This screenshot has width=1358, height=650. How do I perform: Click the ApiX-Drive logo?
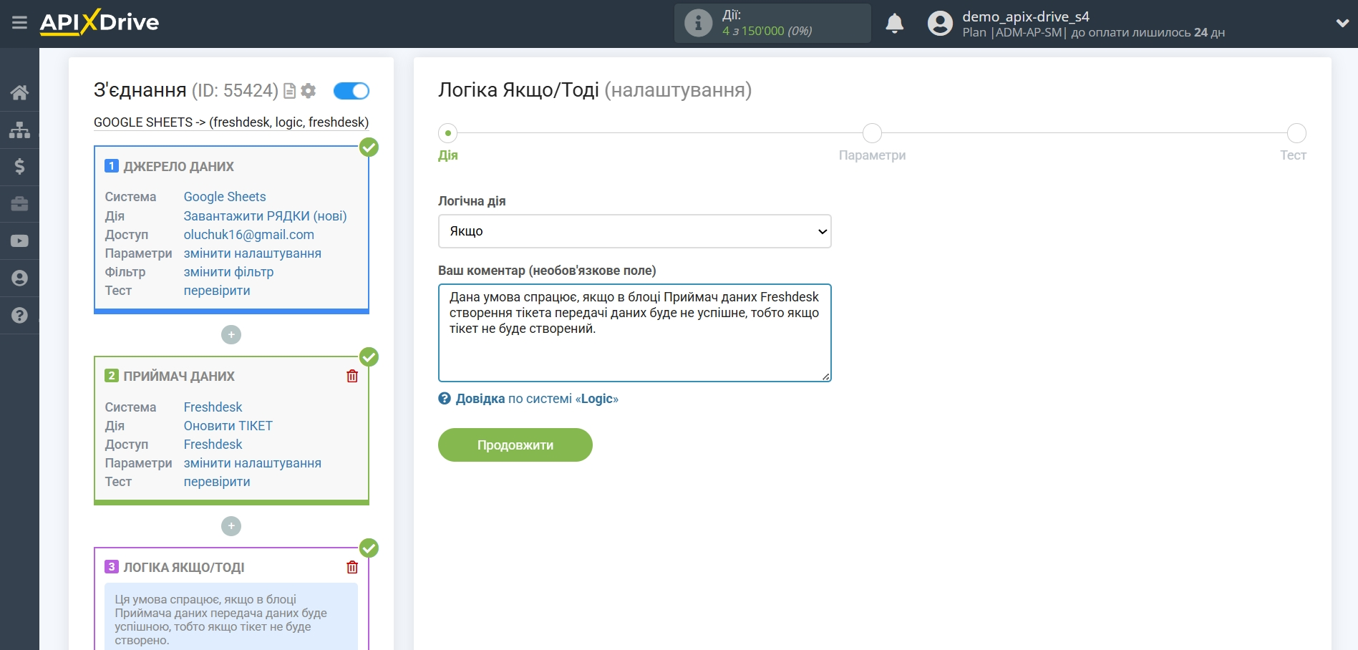coord(100,22)
